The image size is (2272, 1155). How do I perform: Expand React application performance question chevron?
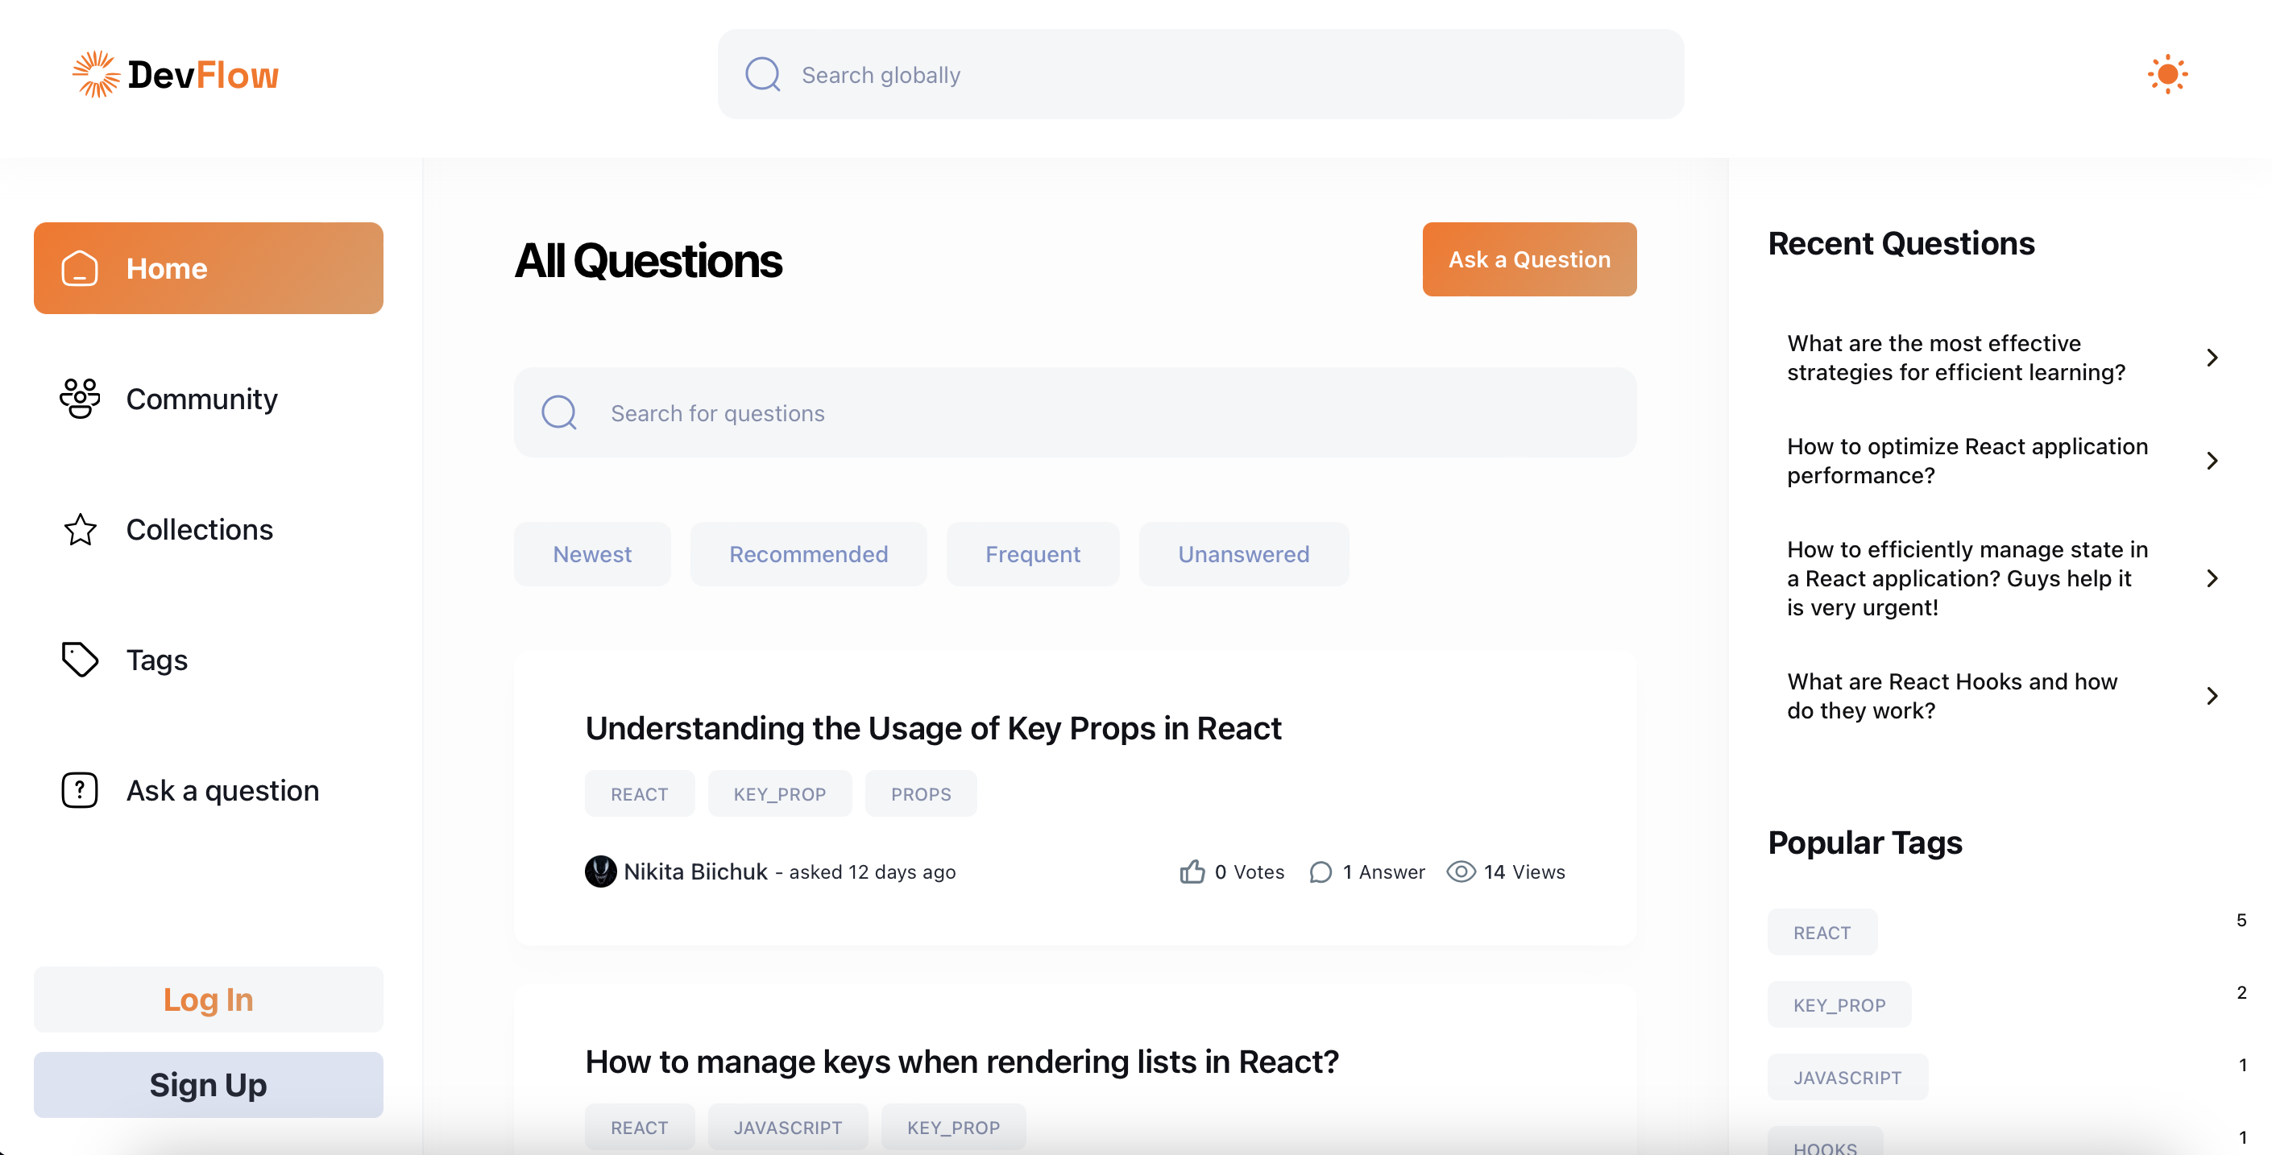(x=2212, y=460)
